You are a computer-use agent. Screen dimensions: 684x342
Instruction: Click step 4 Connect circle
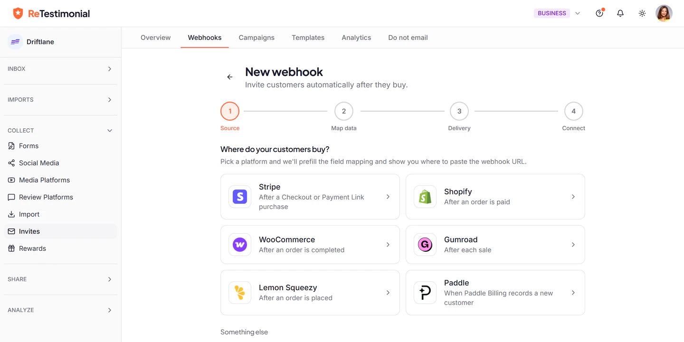574,111
